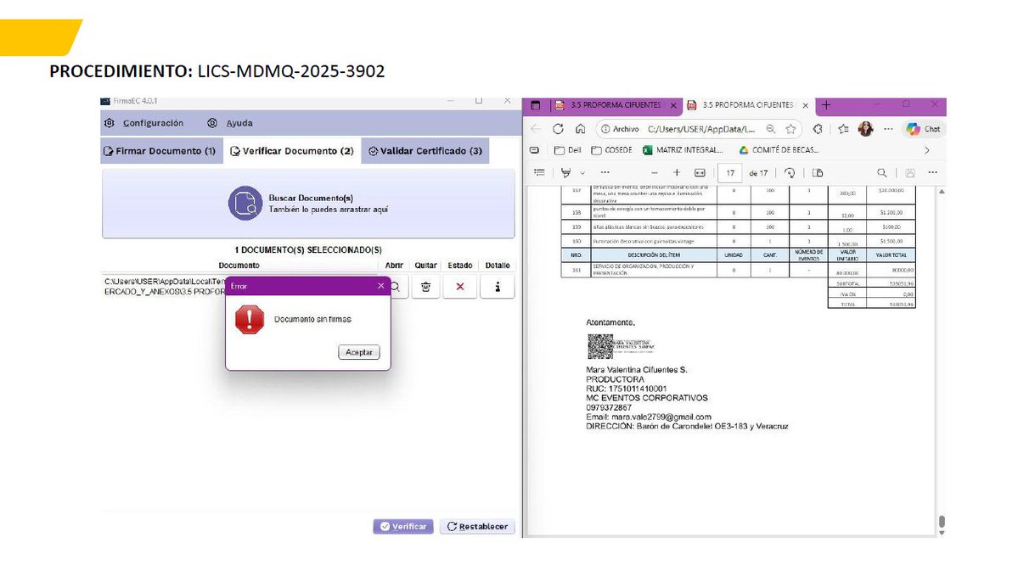This screenshot has width=1018, height=571.
Task: Click PDF scrollbar up arrow
Action: point(942,192)
